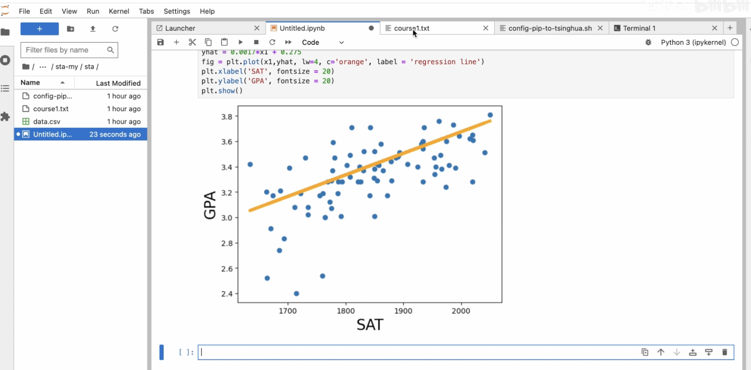Open the extension manager puzzle icon
The width and height of the screenshot is (751, 370).
point(5,116)
